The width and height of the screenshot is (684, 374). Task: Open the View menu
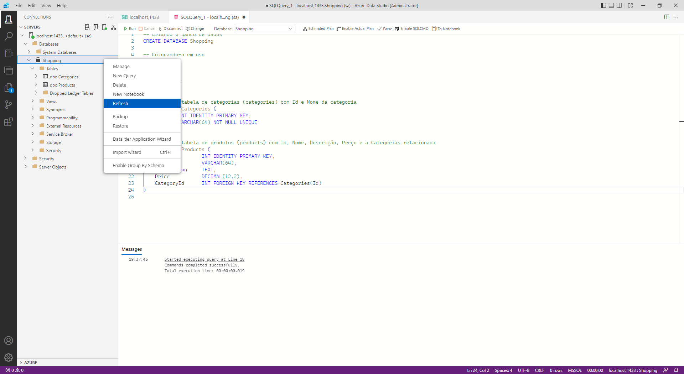click(46, 5)
